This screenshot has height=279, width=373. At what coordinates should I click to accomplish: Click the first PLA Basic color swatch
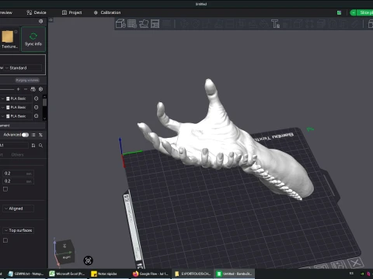(8, 98)
